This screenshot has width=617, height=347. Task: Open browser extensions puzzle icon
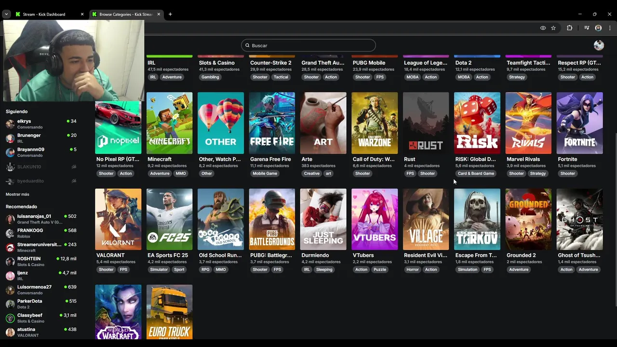[x=569, y=28]
